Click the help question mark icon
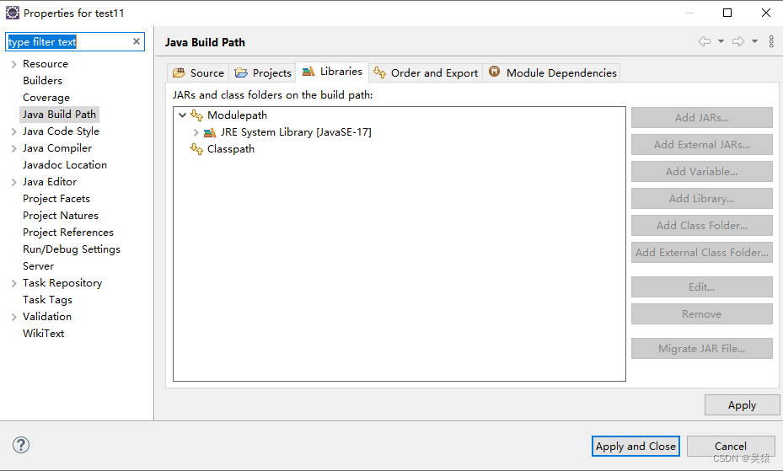 pos(21,445)
